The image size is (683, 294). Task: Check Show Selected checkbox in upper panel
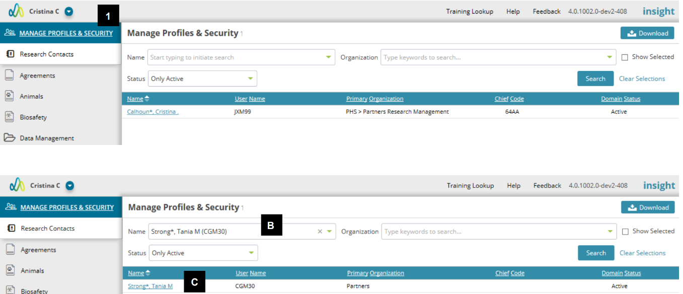[x=625, y=57]
